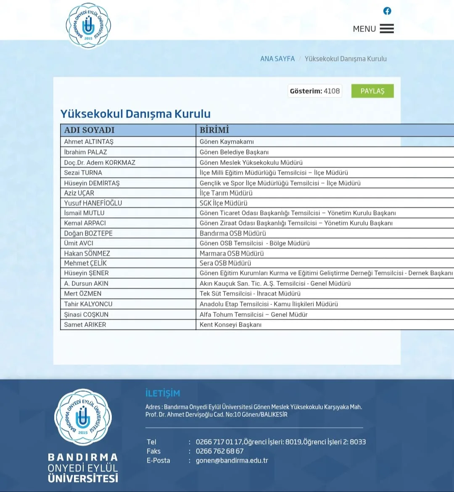454x492 pixels.
Task: Click the ADI SOYADI column header
Action: [x=90, y=130]
